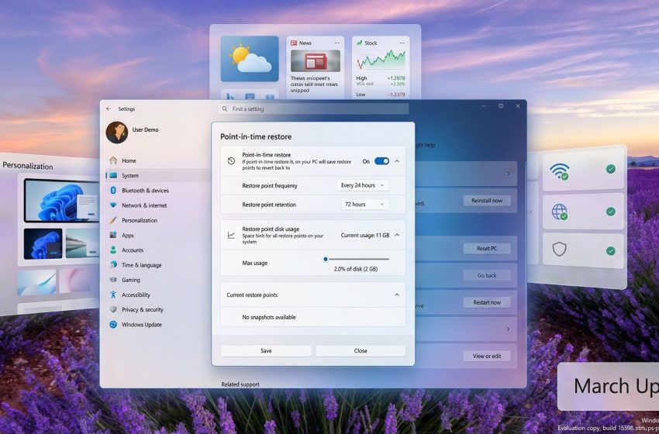Image resolution: width=659 pixels, height=434 pixels.
Task: Collapse the Restore point disk usage section
Action: [x=397, y=235]
